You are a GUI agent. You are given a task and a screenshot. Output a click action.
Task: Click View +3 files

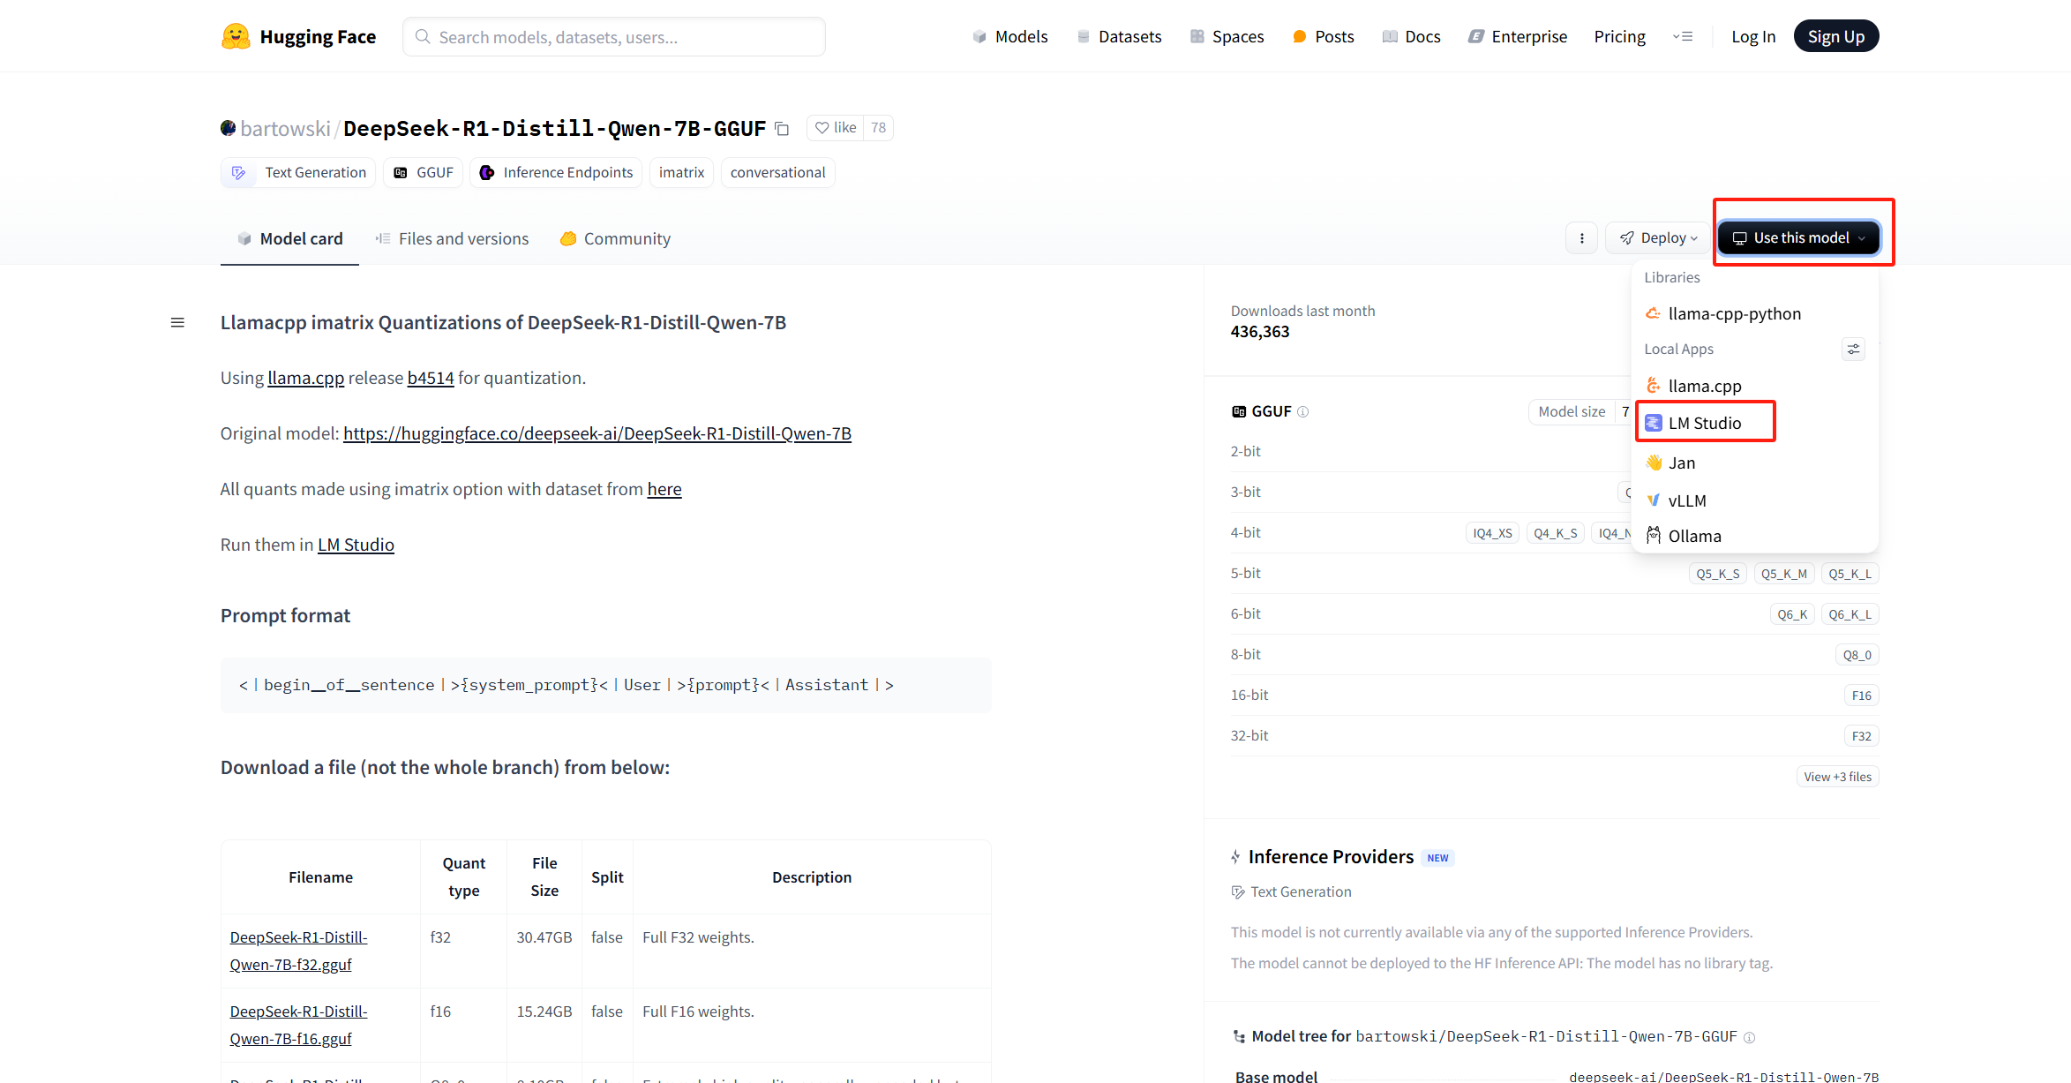click(1837, 777)
